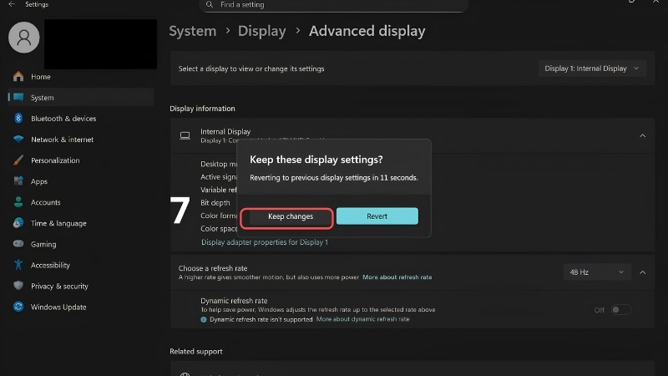Screen dimensions: 668x376
Task: Click the Bluetooth & devices icon
Action: pyautogui.click(x=18, y=118)
